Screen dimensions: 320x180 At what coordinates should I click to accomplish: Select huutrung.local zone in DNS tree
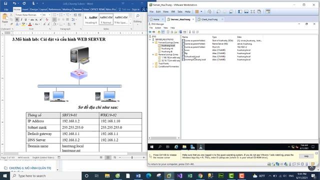[168, 45]
